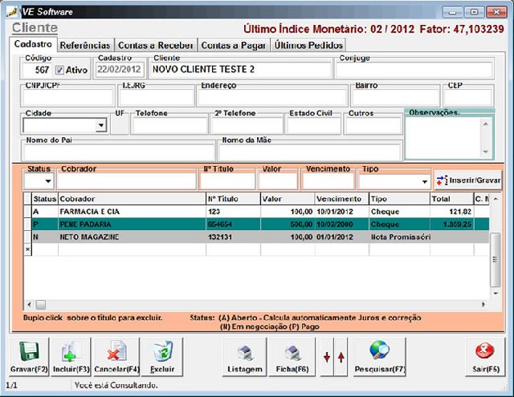Click the Nota Promissóri type cell

click(400, 237)
